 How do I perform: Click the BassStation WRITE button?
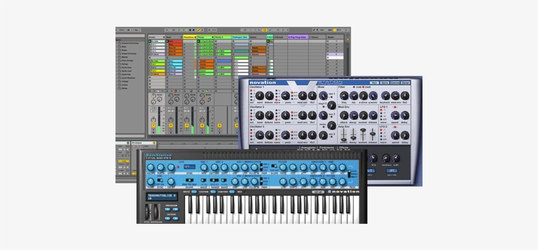coord(194,192)
